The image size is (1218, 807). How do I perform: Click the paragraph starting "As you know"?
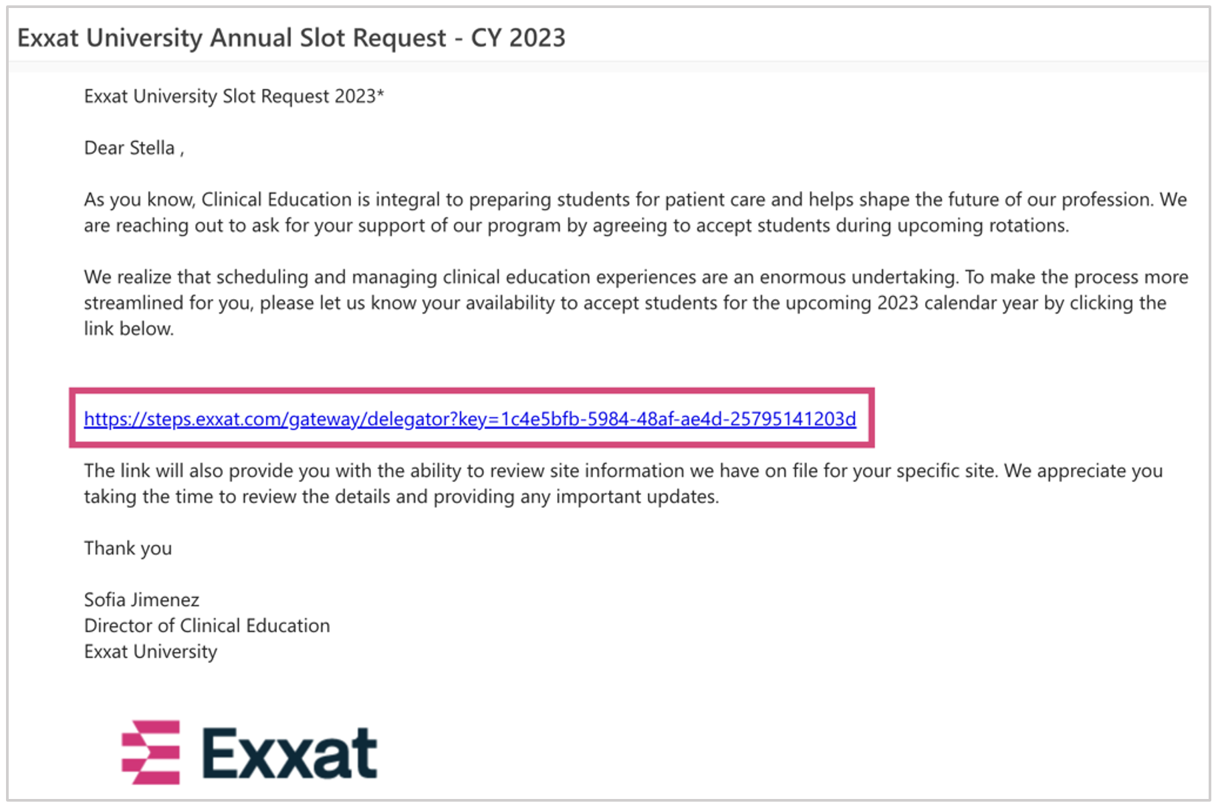point(634,212)
